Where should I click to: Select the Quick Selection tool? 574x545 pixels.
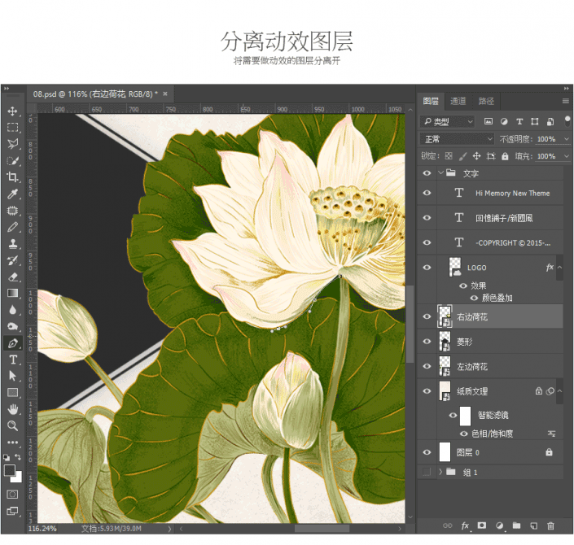coord(12,160)
